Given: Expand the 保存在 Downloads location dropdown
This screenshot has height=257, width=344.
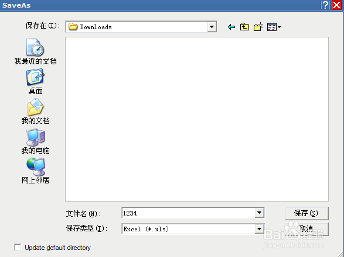Looking at the screenshot, I should (212, 27).
